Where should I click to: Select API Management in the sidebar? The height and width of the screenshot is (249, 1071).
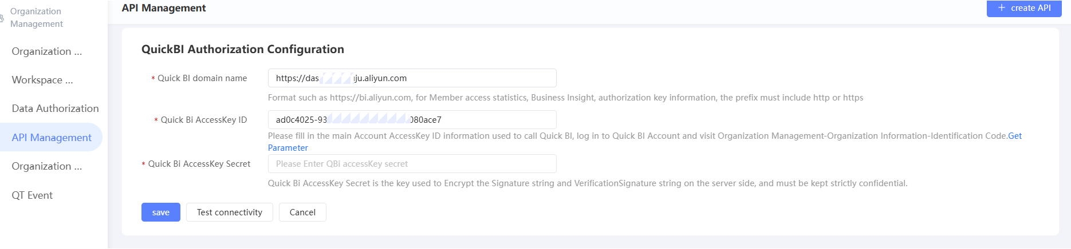coord(52,138)
